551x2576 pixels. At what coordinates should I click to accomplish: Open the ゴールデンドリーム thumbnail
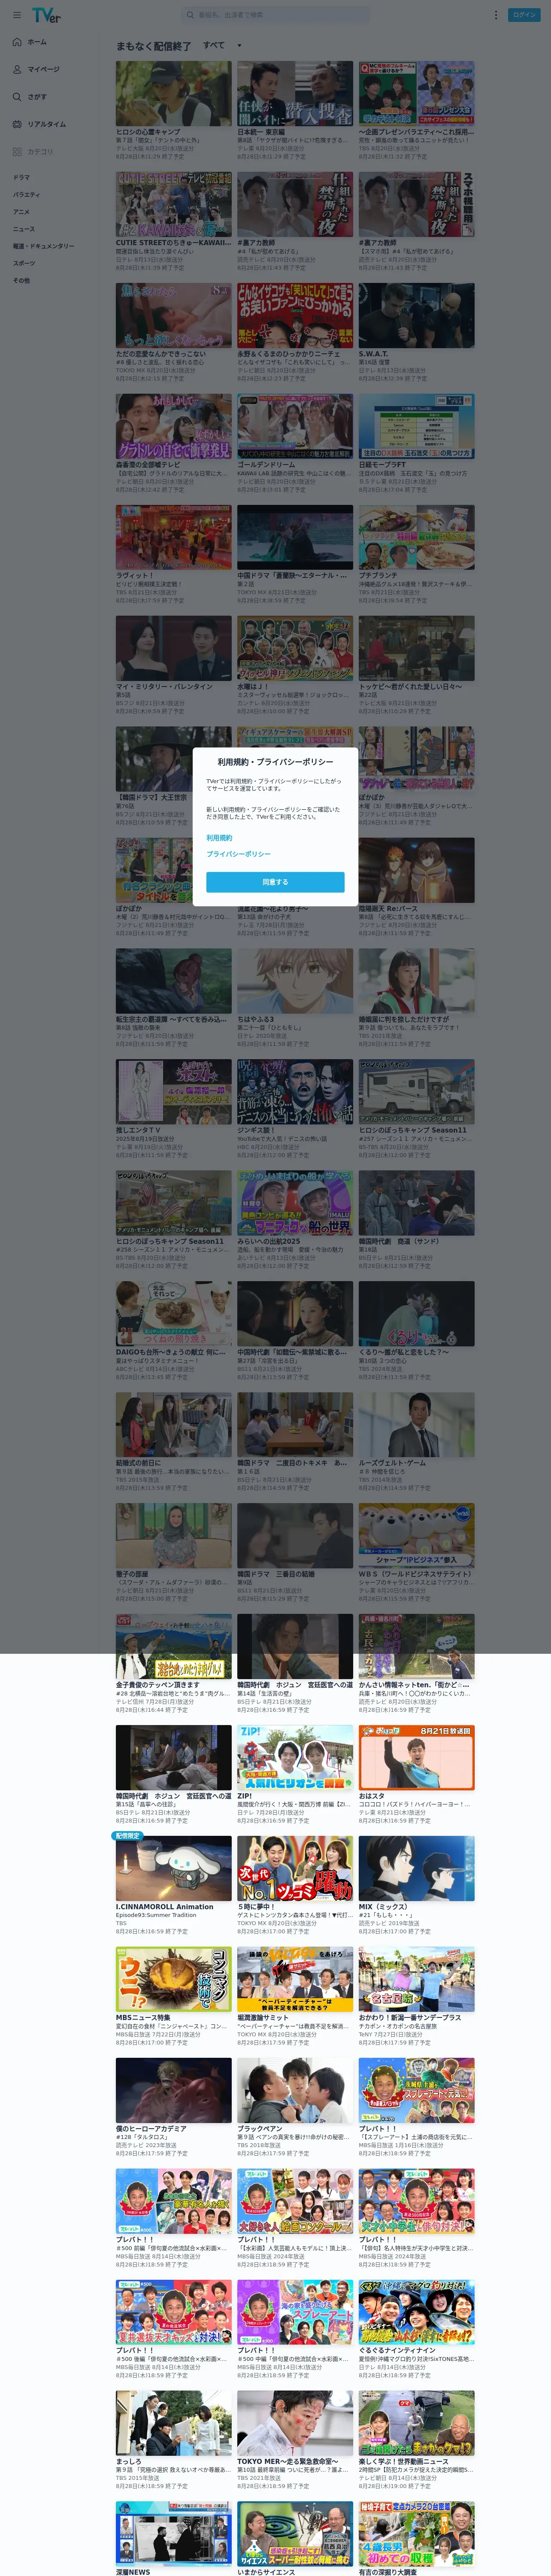295,426
